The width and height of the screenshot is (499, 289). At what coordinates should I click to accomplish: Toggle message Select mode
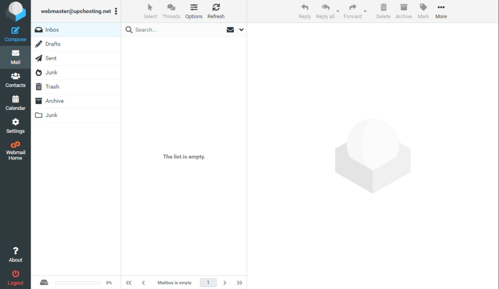coord(150,7)
